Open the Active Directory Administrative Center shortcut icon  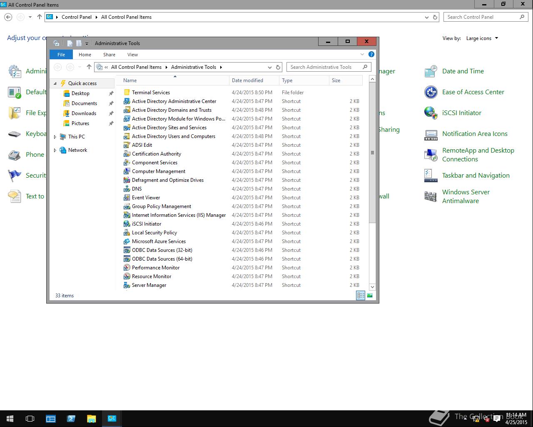pos(127,101)
